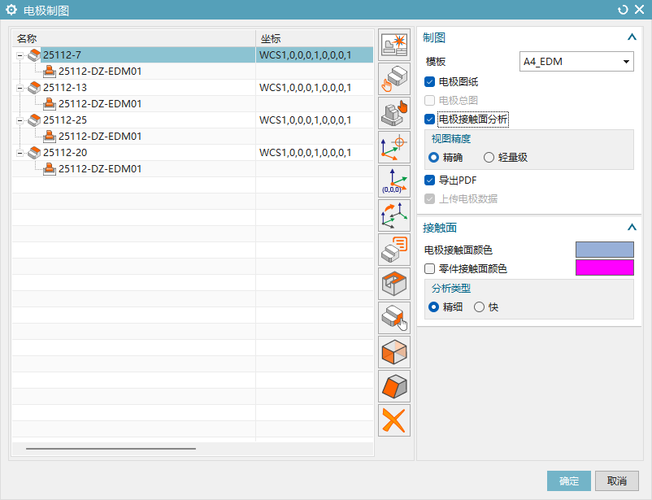
Task: Click the 取消 button
Action: [616, 481]
